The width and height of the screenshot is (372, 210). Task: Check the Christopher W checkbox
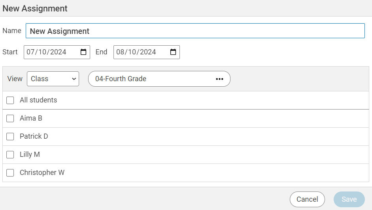pos(10,173)
